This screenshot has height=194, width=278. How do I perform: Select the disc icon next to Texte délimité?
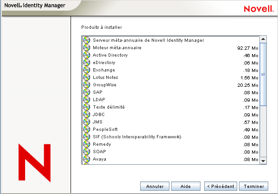[x=86, y=107]
